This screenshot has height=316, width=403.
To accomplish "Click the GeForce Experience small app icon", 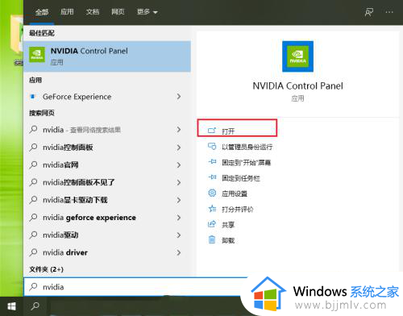I will point(33,96).
